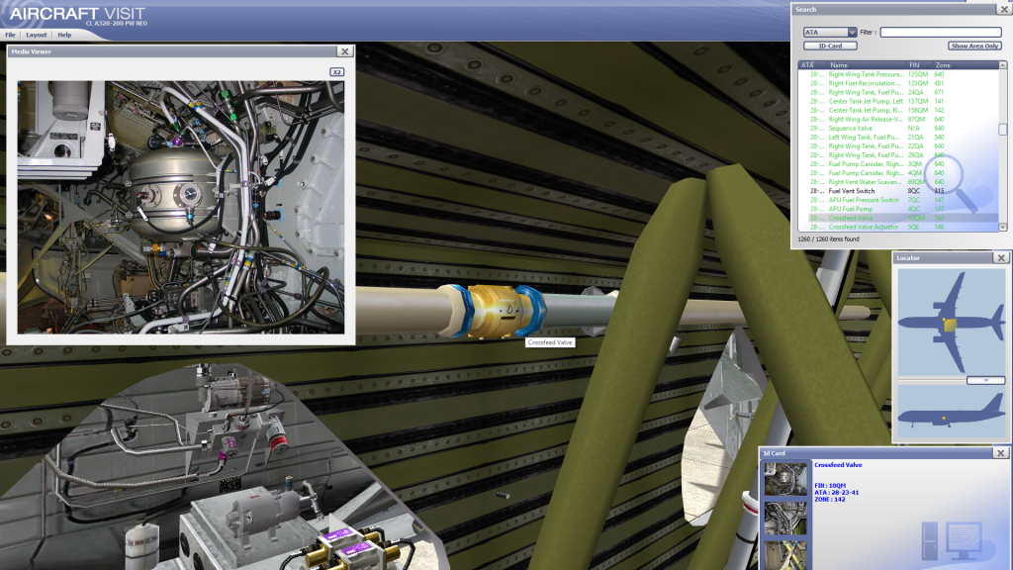Click the search list scroll-up arrow
This screenshot has width=1013, height=570.
pyautogui.click(x=1003, y=64)
